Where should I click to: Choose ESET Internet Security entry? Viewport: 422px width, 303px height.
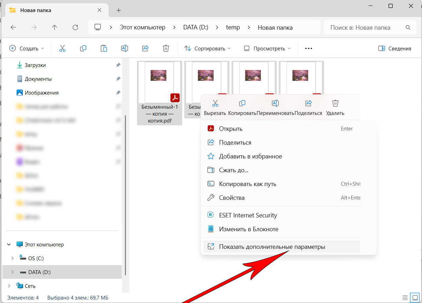[x=282, y=215]
